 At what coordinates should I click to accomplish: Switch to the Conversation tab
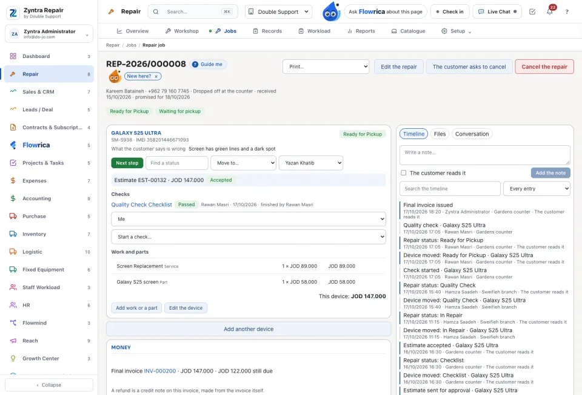472,134
